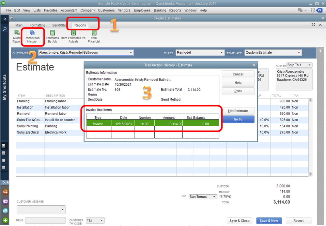Click Edit Estimate button

point(238,111)
